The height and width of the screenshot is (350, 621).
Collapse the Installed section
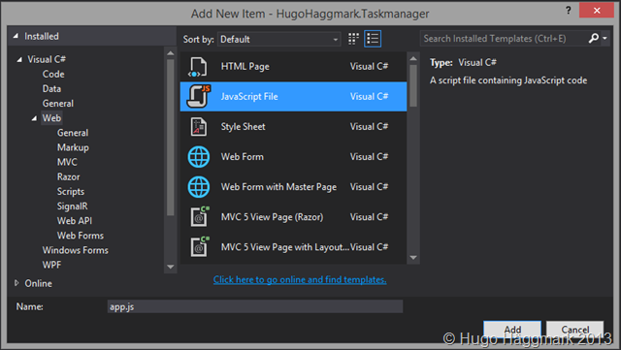16,36
